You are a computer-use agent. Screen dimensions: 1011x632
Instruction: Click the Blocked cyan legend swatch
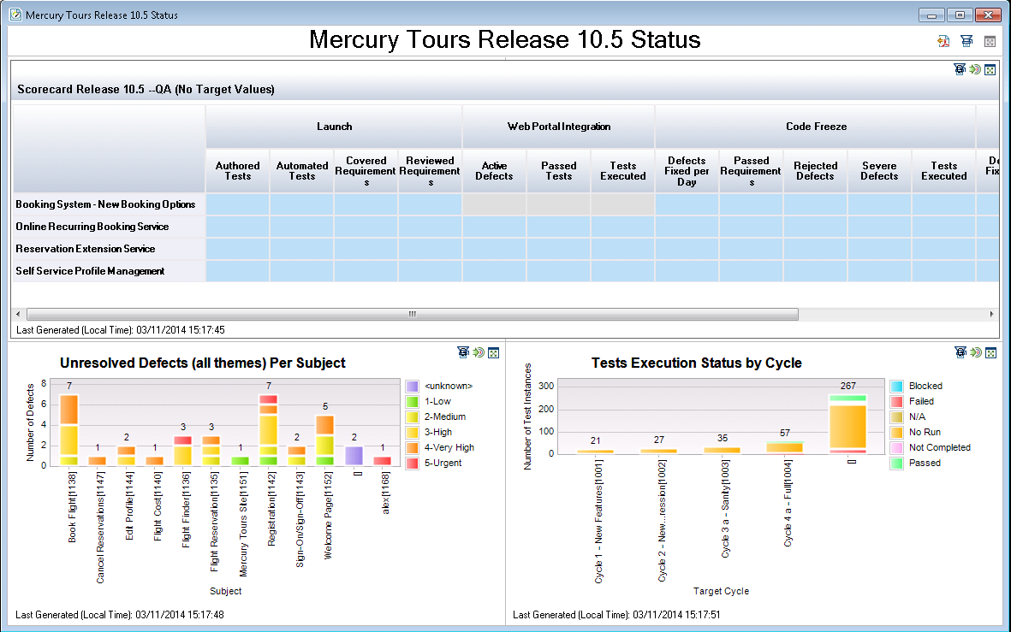tap(896, 386)
